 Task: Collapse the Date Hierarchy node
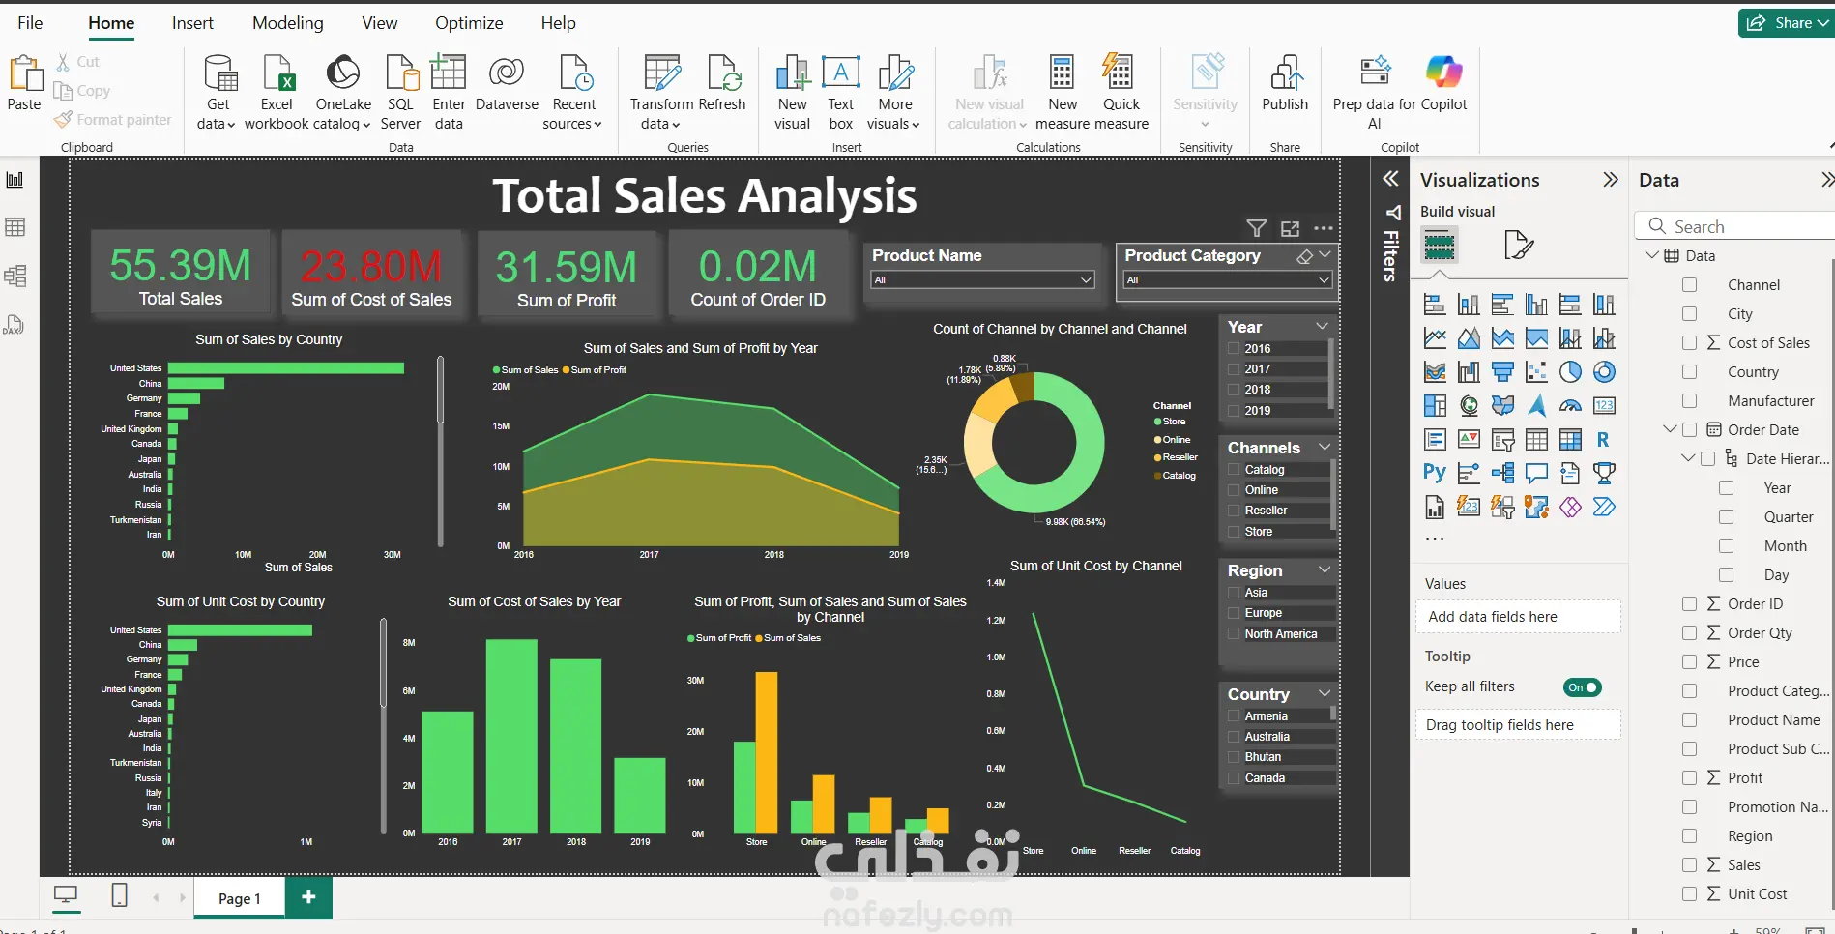pyautogui.click(x=1688, y=458)
